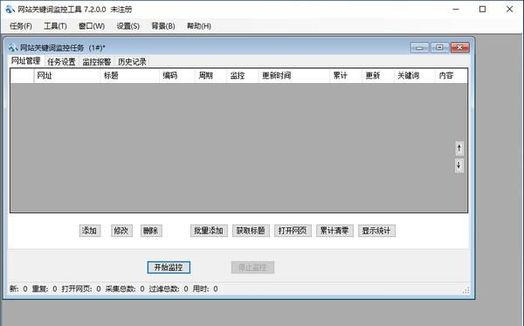Screen dimensions: 524x326
Task: Click the task window icon beside 网站关键词监控任务
Action: 13,48
